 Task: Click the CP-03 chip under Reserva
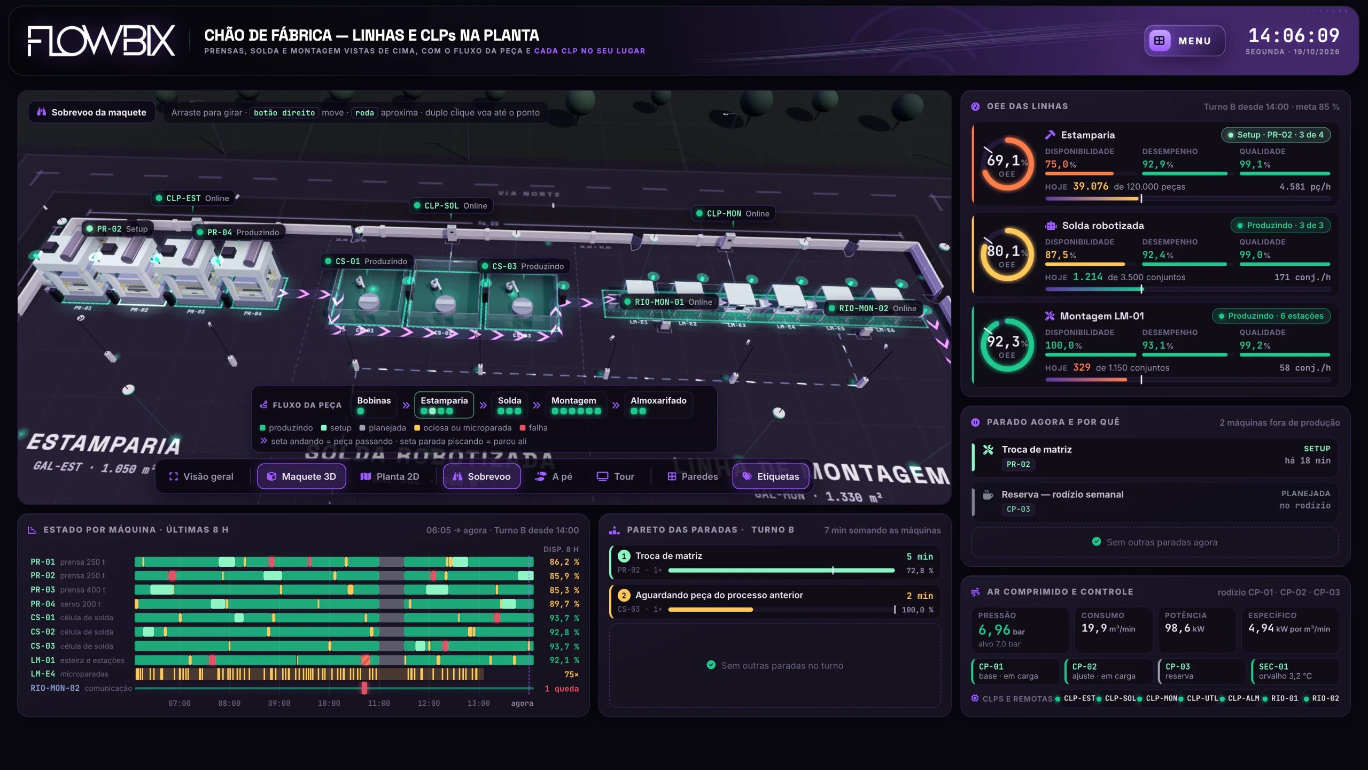(x=1018, y=510)
